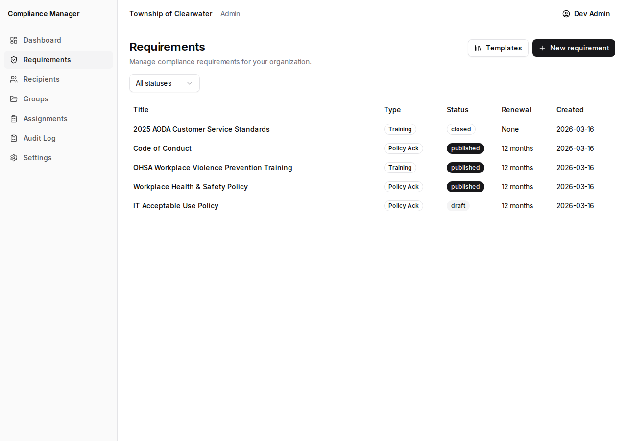Screen dimensions: 627x441
Task: Click Training badge in the OHSA row
Action: 400,168
